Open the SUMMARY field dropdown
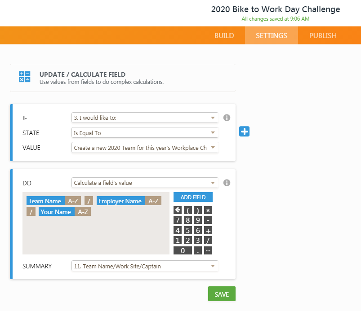This screenshot has width=361, height=311. pos(144,266)
